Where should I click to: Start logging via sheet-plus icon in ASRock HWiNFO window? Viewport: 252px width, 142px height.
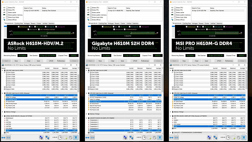(x=66, y=138)
